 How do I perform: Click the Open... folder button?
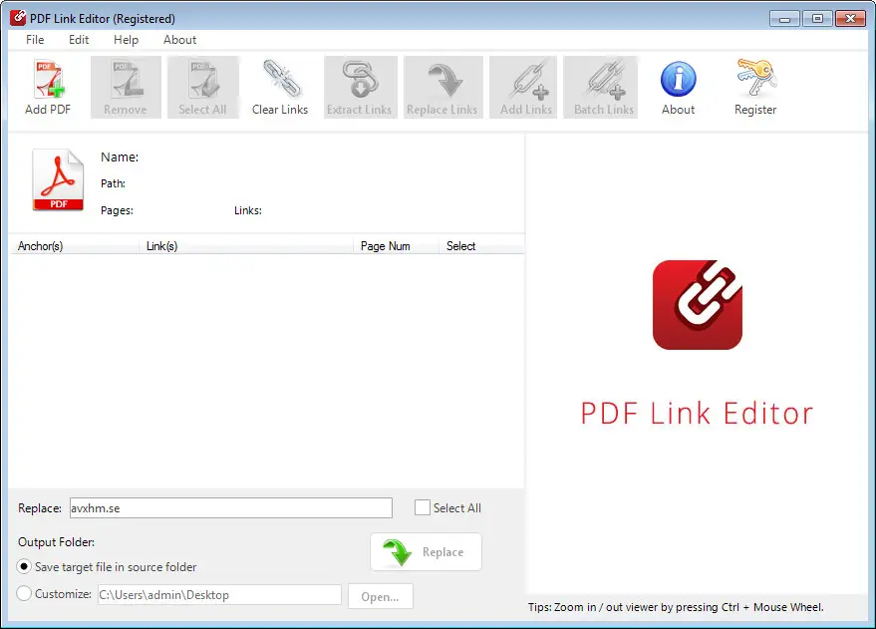click(x=381, y=596)
